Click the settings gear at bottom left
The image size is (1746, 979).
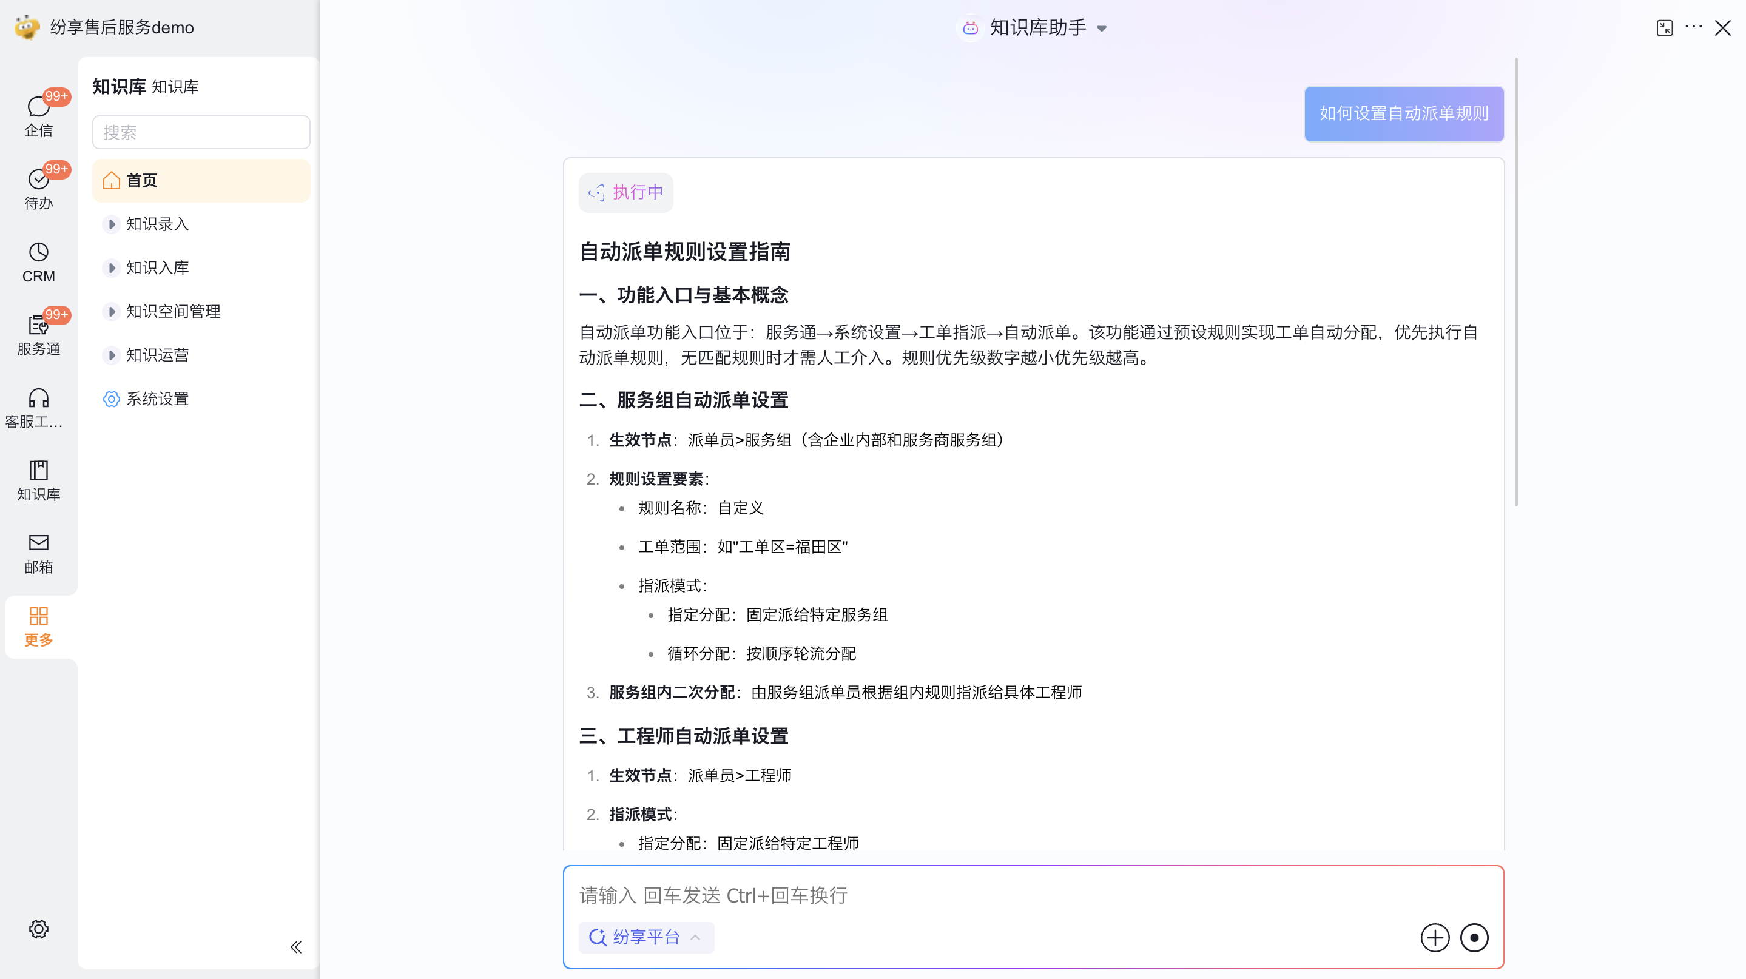(x=39, y=928)
